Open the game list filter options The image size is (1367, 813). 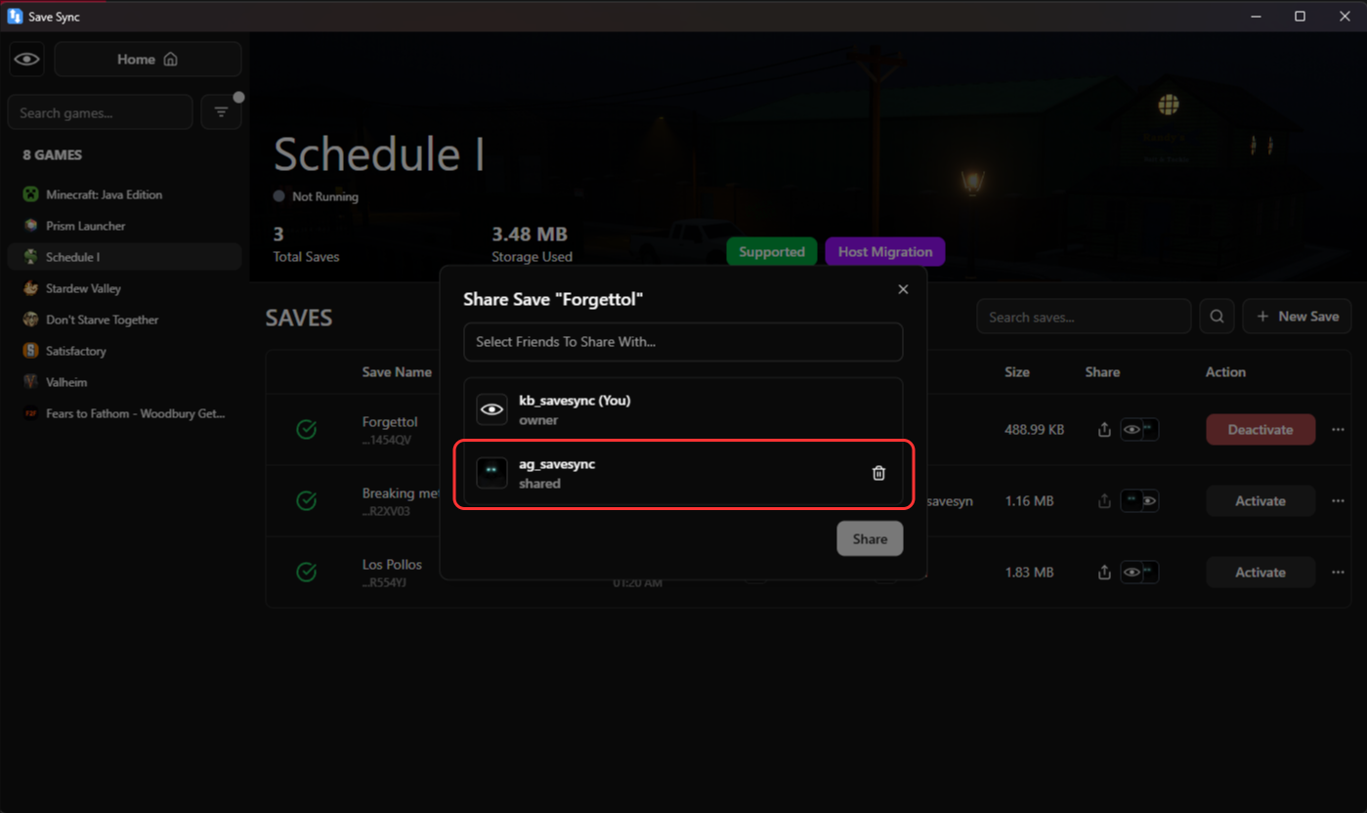(x=222, y=112)
